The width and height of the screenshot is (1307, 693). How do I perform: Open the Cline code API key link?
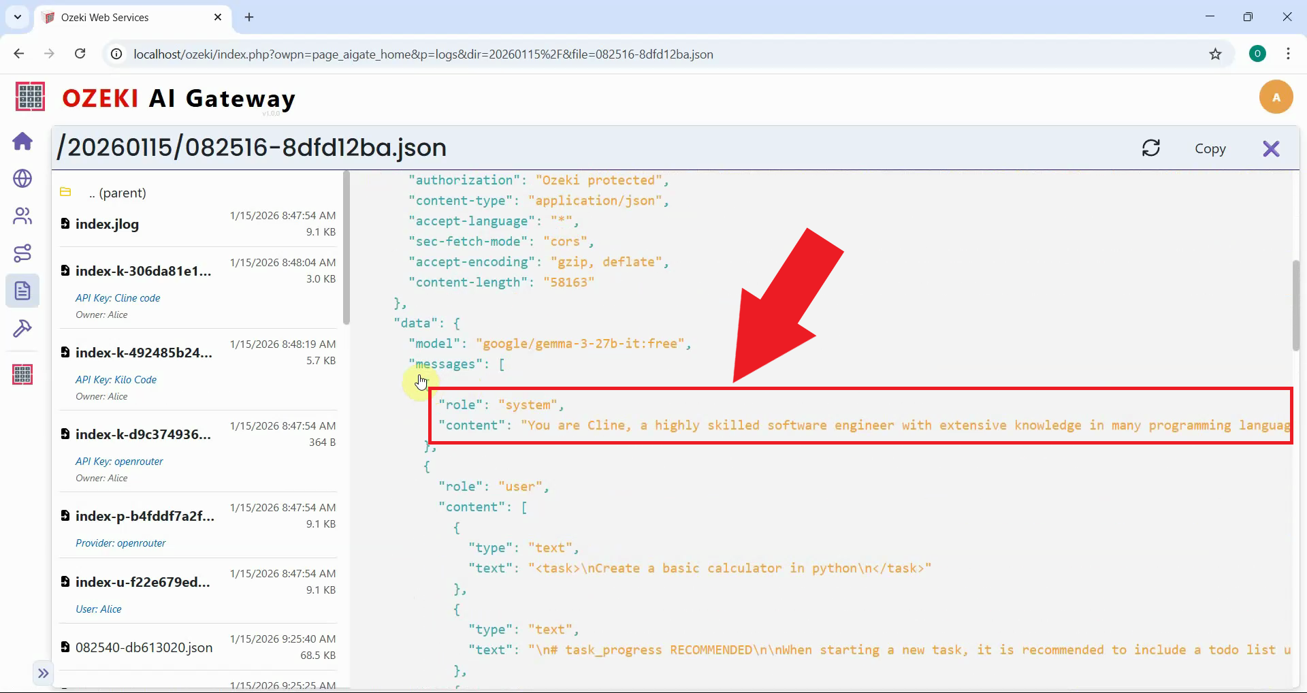pos(118,298)
